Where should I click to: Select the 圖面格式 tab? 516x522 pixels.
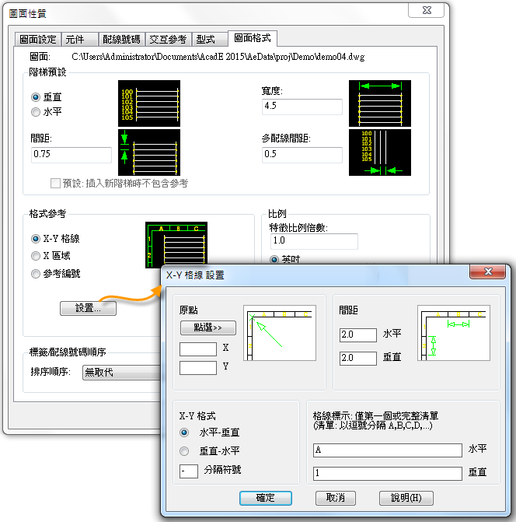point(253,38)
